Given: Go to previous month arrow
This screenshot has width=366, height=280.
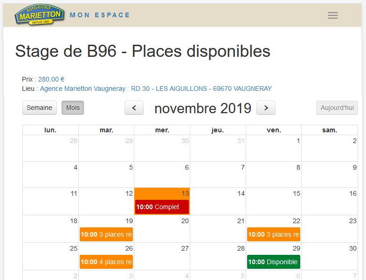Looking at the screenshot, I should (x=134, y=108).
